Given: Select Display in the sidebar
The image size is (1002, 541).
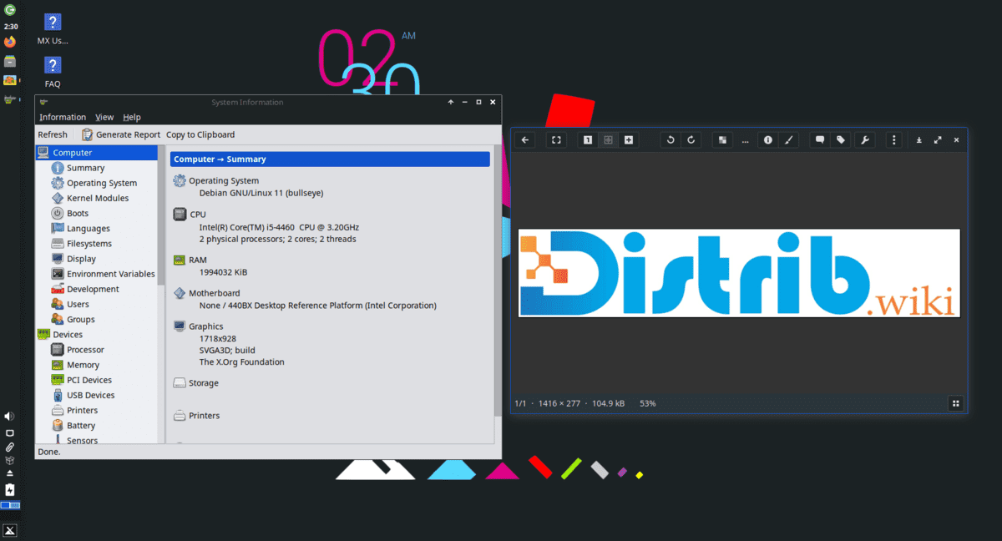Looking at the screenshot, I should 81,259.
